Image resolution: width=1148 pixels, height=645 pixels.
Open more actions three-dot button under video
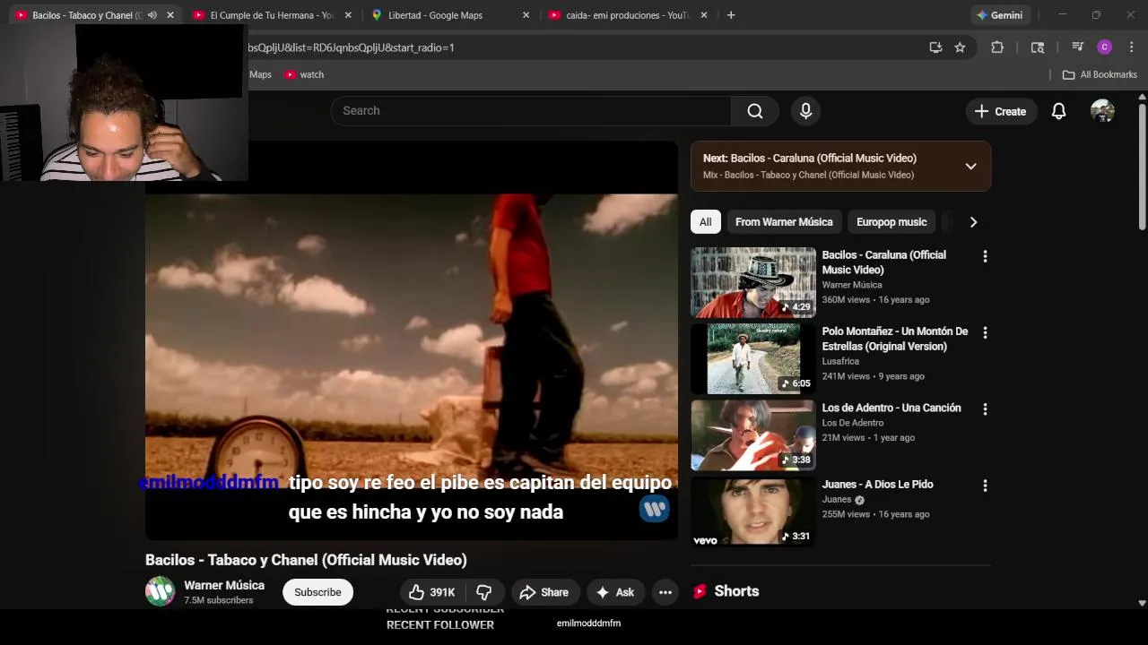pos(665,592)
